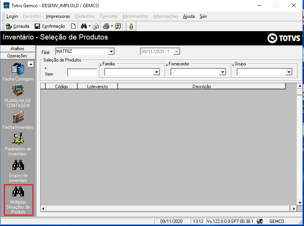Click the status bar date 09/11/2020
Screen dimensions: 304x226
[171, 221]
